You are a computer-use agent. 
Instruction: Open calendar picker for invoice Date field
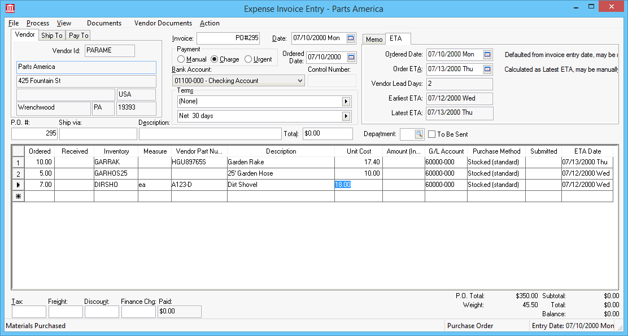tap(351, 38)
